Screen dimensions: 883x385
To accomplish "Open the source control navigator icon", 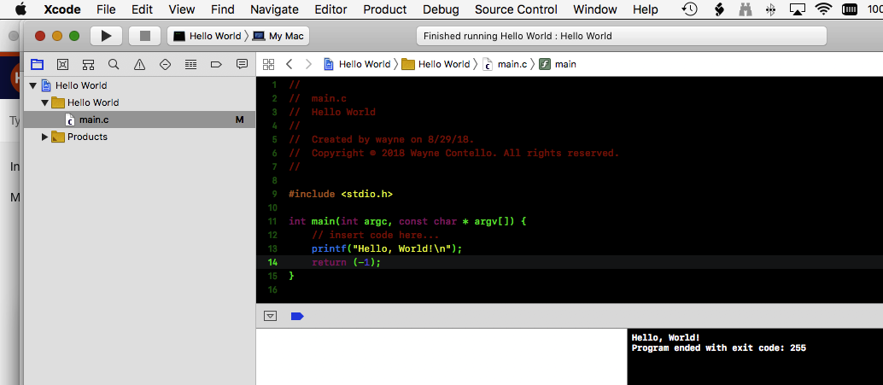I will coord(62,64).
